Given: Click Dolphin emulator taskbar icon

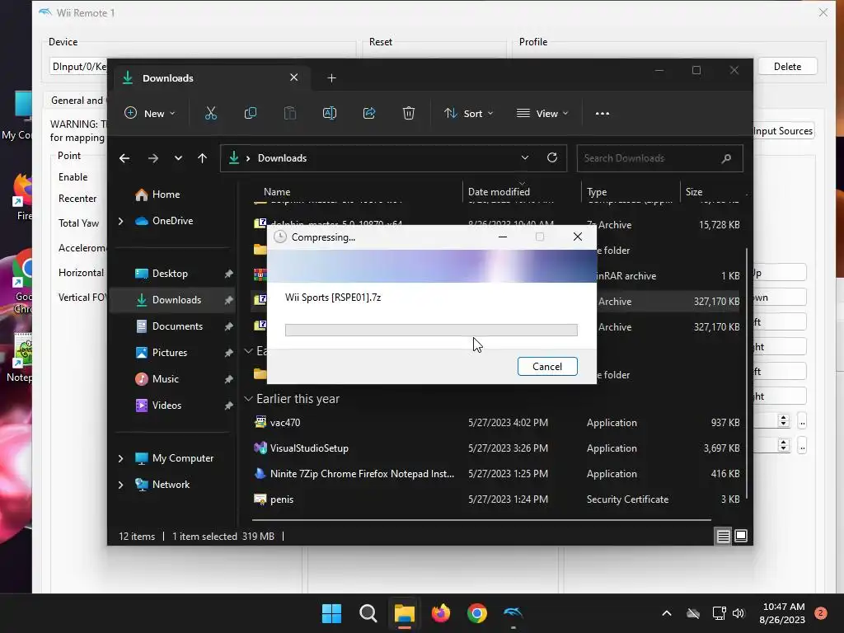Looking at the screenshot, I should pyautogui.click(x=513, y=612).
